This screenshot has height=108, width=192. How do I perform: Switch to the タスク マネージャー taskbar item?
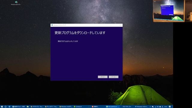[x=127, y=107]
